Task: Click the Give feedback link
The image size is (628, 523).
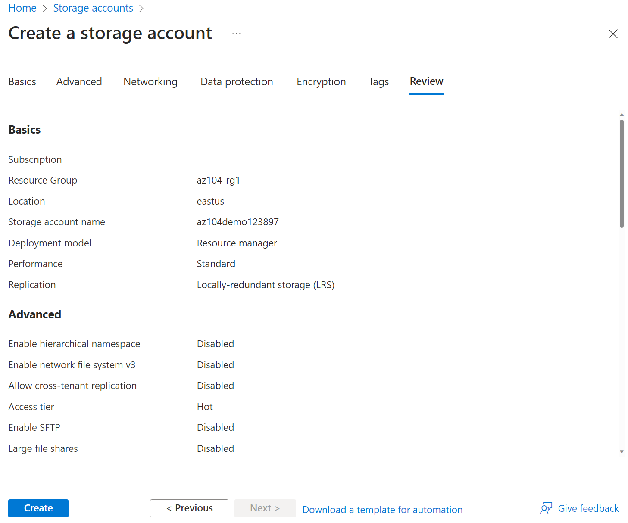Action: point(588,508)
